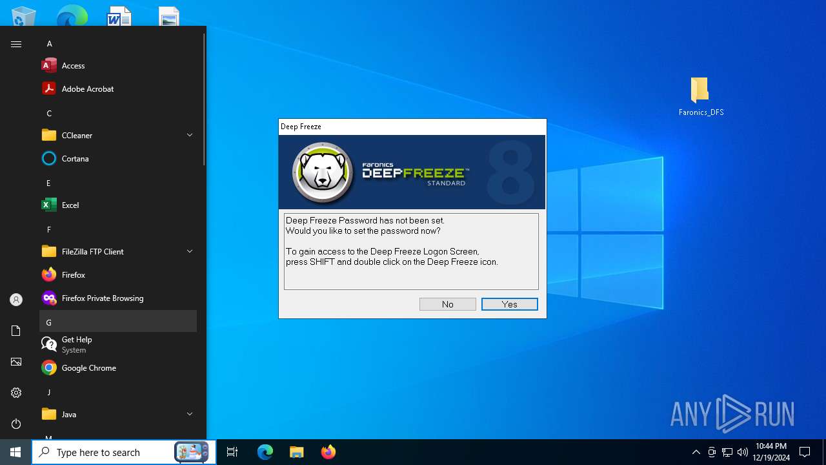Open Task View on the taskbar
The image size is (826, 465).
pos(232,452)
